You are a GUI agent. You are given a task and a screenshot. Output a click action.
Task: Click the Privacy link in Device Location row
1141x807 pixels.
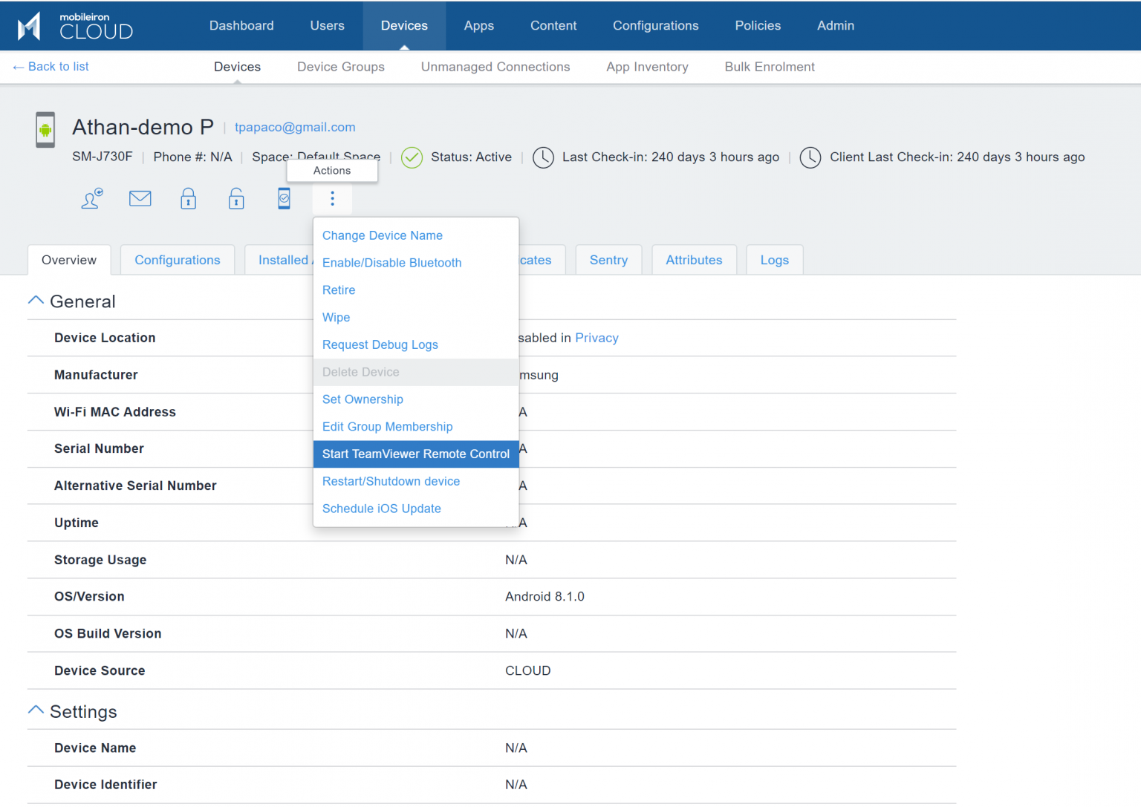[x=596, y=338]
